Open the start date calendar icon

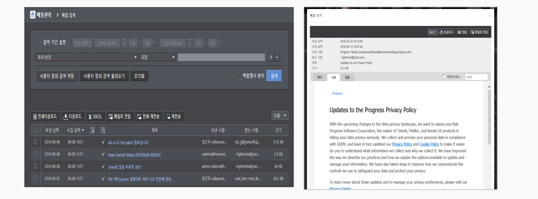pyautogui.click(x=124, y=43)
